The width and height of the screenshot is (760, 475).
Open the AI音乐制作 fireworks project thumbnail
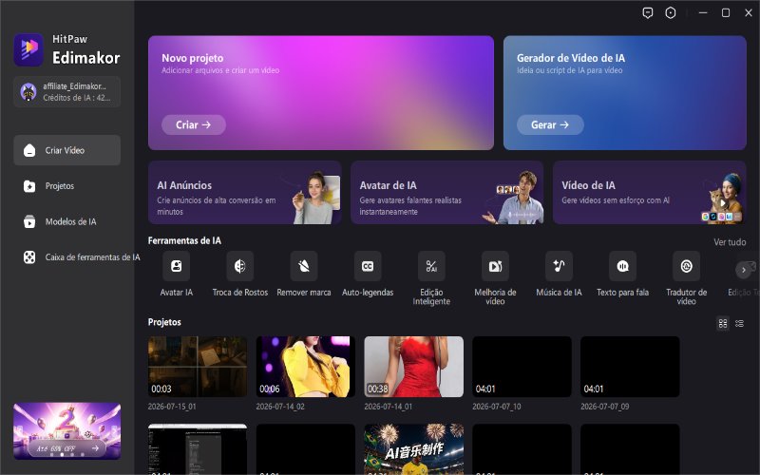(x=413, y=449)
